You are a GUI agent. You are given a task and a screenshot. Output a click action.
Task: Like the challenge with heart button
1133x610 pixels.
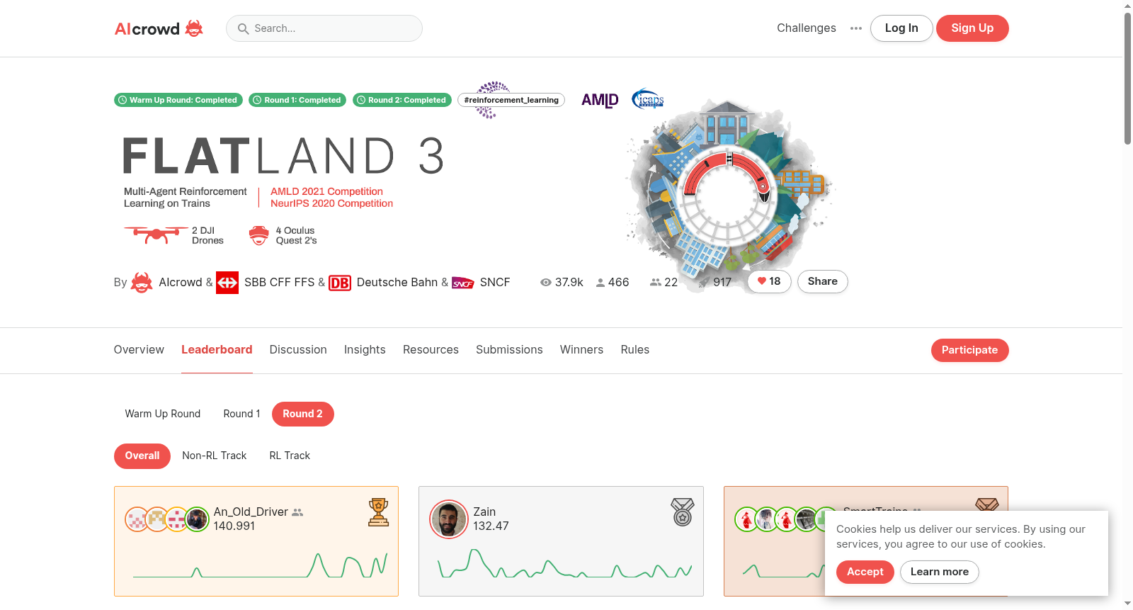pos(769,281)
